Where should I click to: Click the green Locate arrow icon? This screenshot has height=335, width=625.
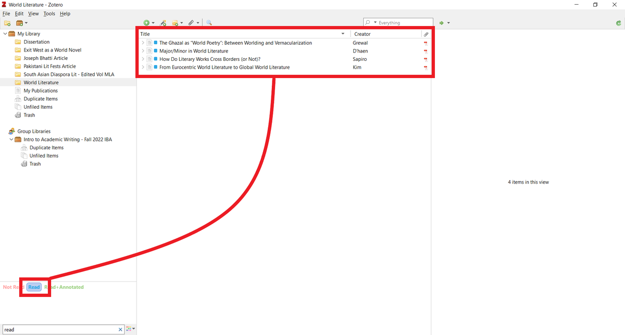tap(441, 23)
